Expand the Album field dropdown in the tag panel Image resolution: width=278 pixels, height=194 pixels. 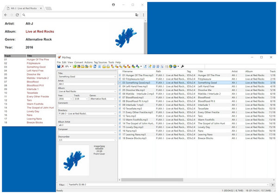pyautogui.click(x=115, y=91)
